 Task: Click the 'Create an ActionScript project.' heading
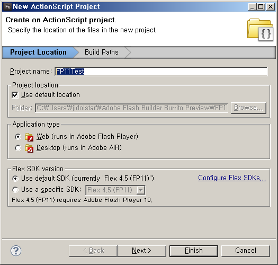click(x=61, y=20)
